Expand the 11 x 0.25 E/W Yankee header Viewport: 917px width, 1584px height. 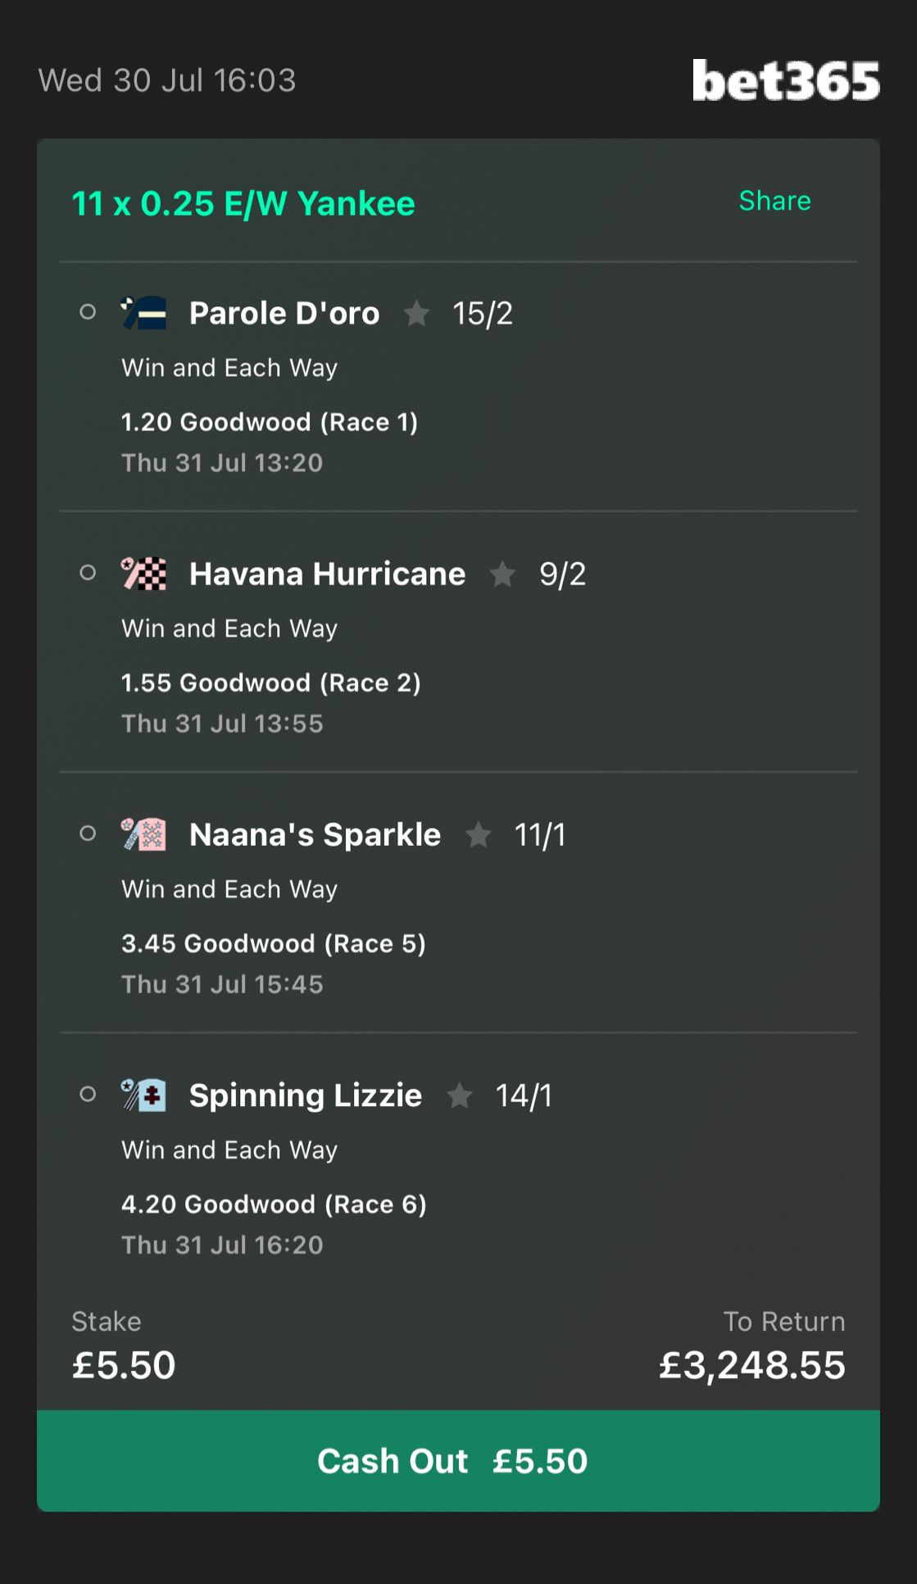click(243, 204)
